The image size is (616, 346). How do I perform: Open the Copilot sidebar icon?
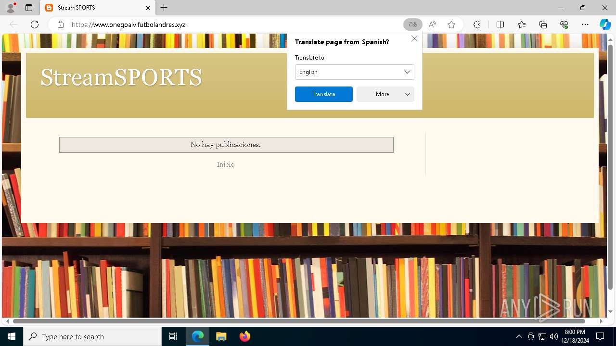605,25
